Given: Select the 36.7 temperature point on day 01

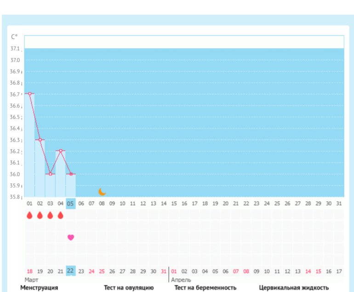Looking at the screenshot, I should pos(30,93).
